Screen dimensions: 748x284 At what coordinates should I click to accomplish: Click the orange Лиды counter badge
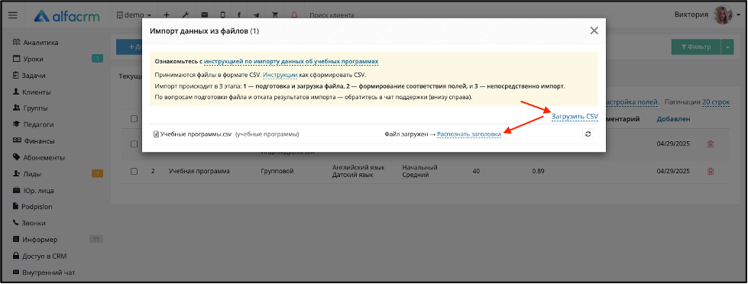point(97,173)
